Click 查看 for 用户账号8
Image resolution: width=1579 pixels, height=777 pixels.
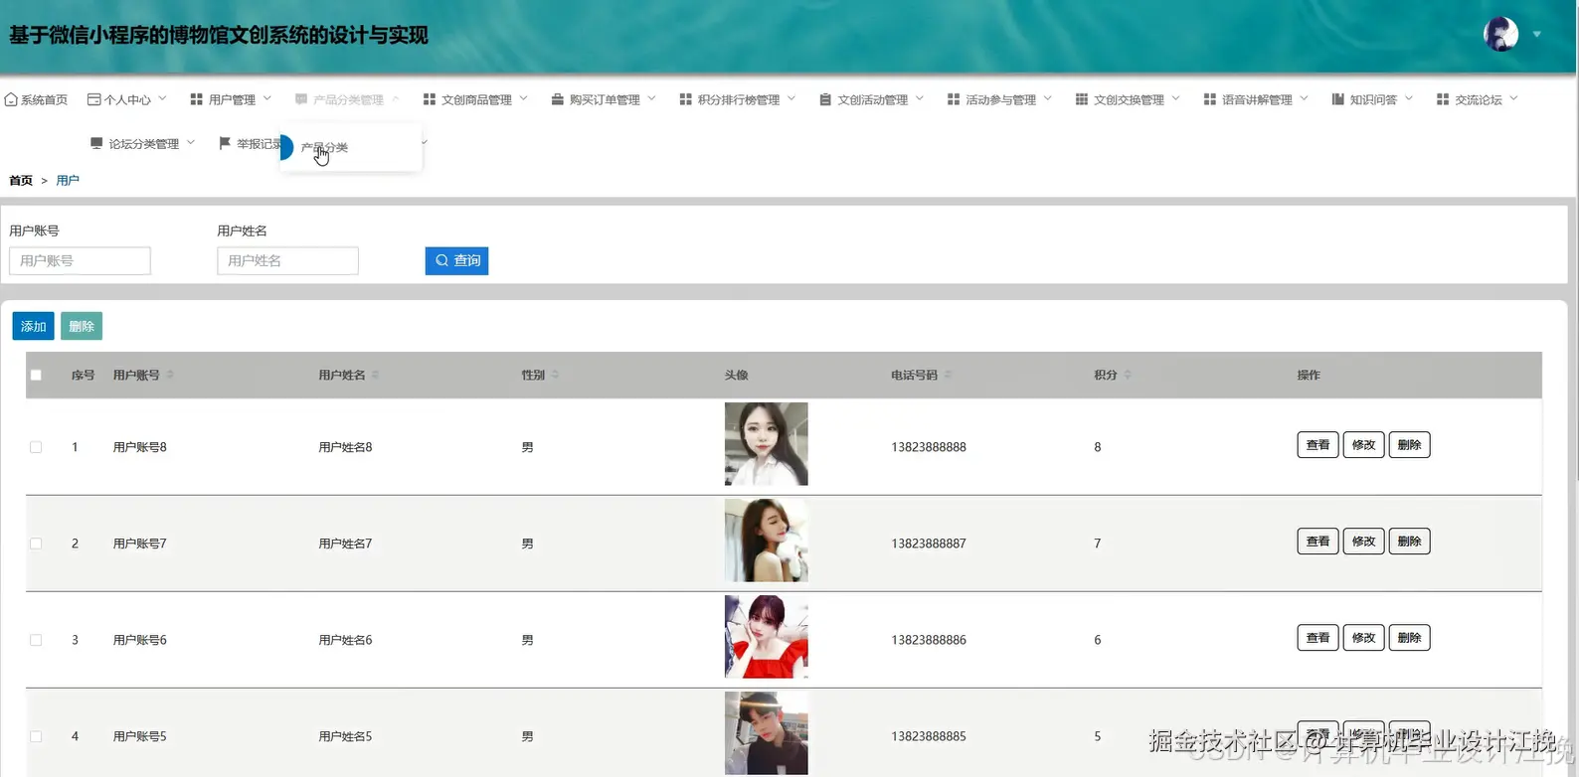1317,445
